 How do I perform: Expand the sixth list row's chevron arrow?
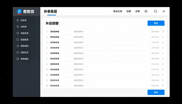(x=163, y=59)
